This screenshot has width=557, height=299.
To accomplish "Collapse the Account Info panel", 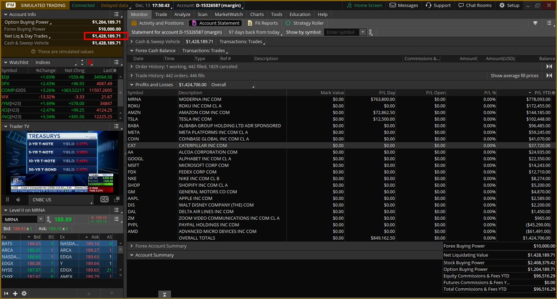I will [x=6, y=14].
